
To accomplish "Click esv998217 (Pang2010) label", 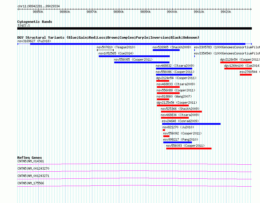I will (181, 139).
